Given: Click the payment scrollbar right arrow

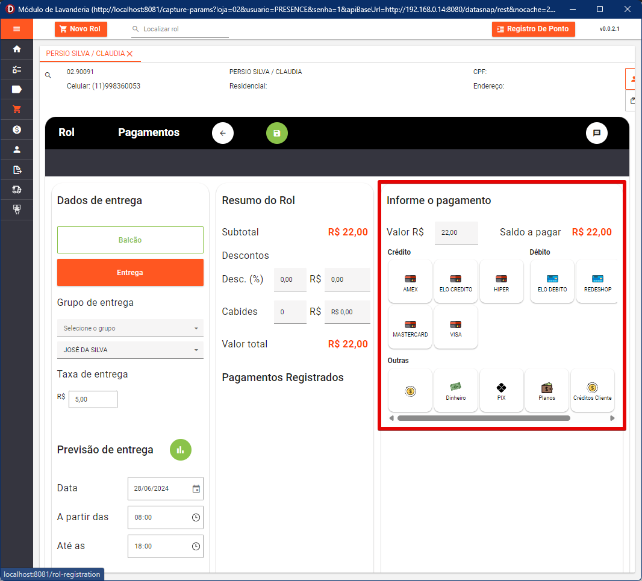Looking at the screenshot, I should click(x=612, y=418).
